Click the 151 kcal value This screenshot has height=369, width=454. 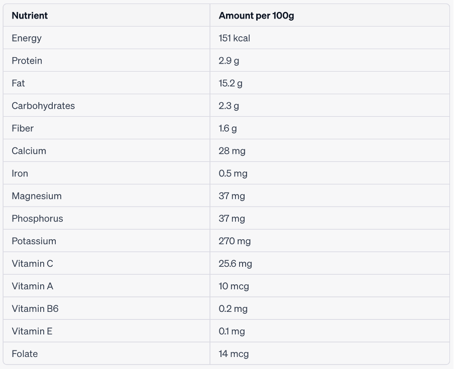(234, 38)
